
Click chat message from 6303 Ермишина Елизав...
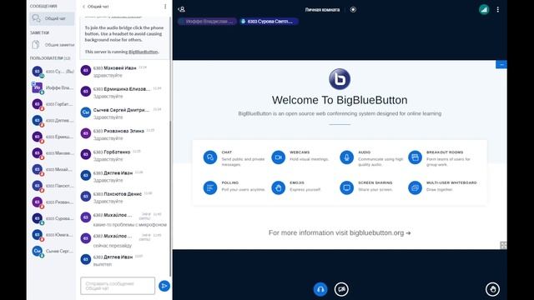click(123, 92)
